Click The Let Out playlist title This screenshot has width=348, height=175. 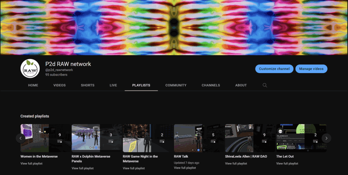[285, 156]
